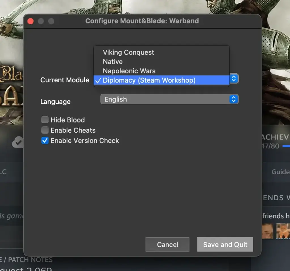This screenshot has width=290, height=271.
Task: Open the Language dropdown showing English
Action: pos(169,99)
